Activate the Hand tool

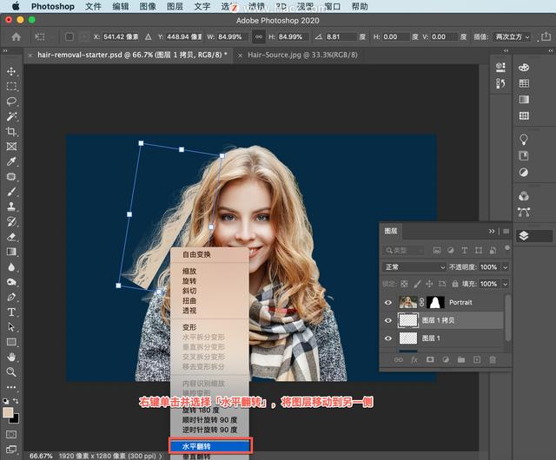[11, 357]
